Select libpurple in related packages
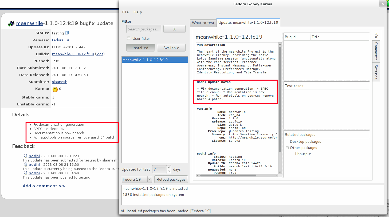Image resolution: width=389 pixels, height=217 pixels. point(303,154)
